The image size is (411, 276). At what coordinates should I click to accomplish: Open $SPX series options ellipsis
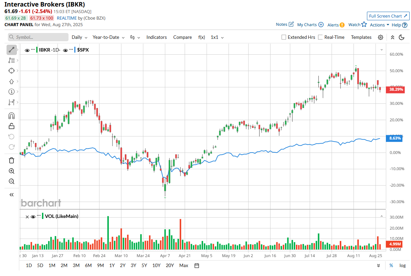coord(71,49)
